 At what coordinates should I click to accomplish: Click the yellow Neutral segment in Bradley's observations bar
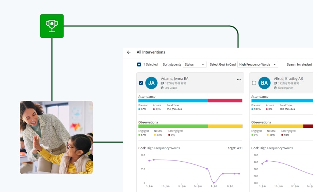click(x=277, y=126)
